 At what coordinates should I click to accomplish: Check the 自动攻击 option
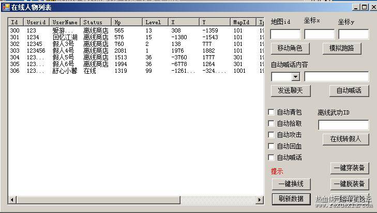pos(271,135)
